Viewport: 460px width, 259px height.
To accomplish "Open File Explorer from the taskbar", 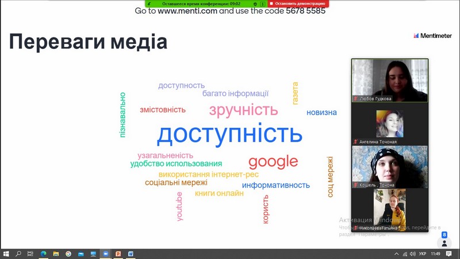I will tap(56, 254).
